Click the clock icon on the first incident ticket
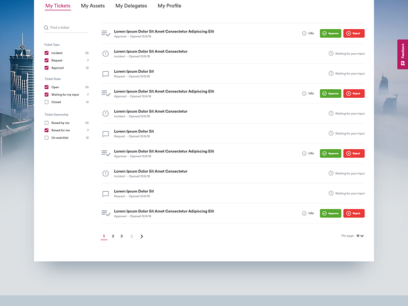Viewport: 408px width, 306px height. pos(331,53)
